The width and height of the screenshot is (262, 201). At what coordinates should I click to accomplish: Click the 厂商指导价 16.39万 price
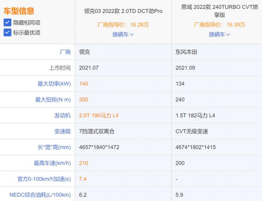219,25
